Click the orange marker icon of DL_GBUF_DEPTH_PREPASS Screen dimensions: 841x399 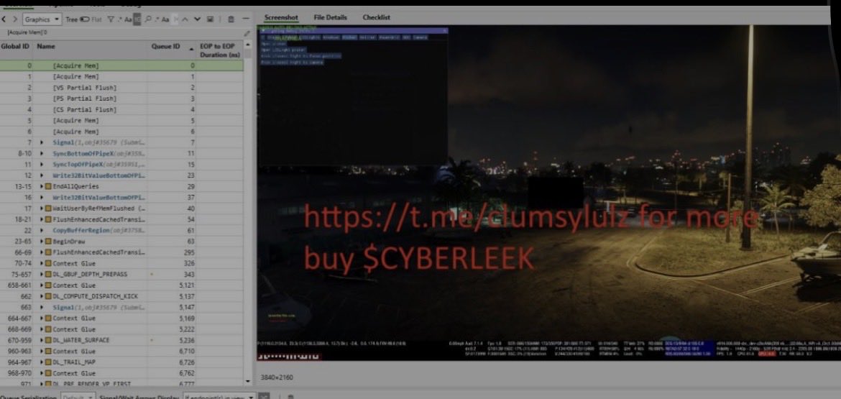click(48, 275)
